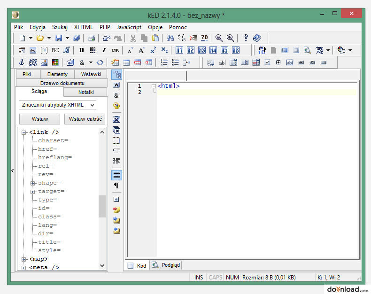Image resolution: width=371 pixels, height=294 pixels.
Task: Collapse side panel with left arrow
Action: (13, 170)
